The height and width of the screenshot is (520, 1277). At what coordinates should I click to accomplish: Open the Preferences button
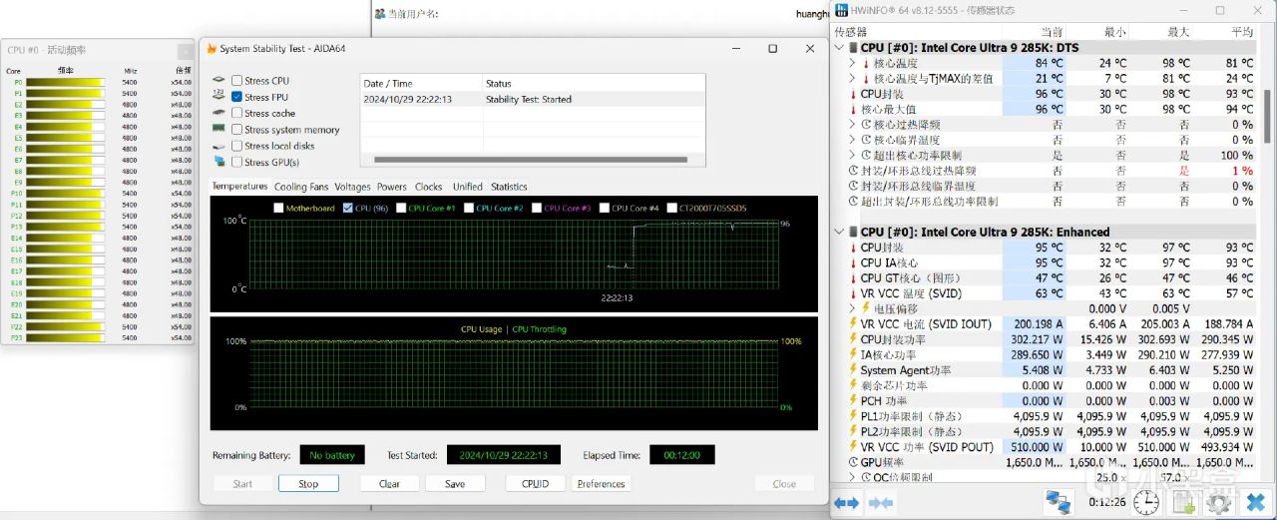coord(602,484)
